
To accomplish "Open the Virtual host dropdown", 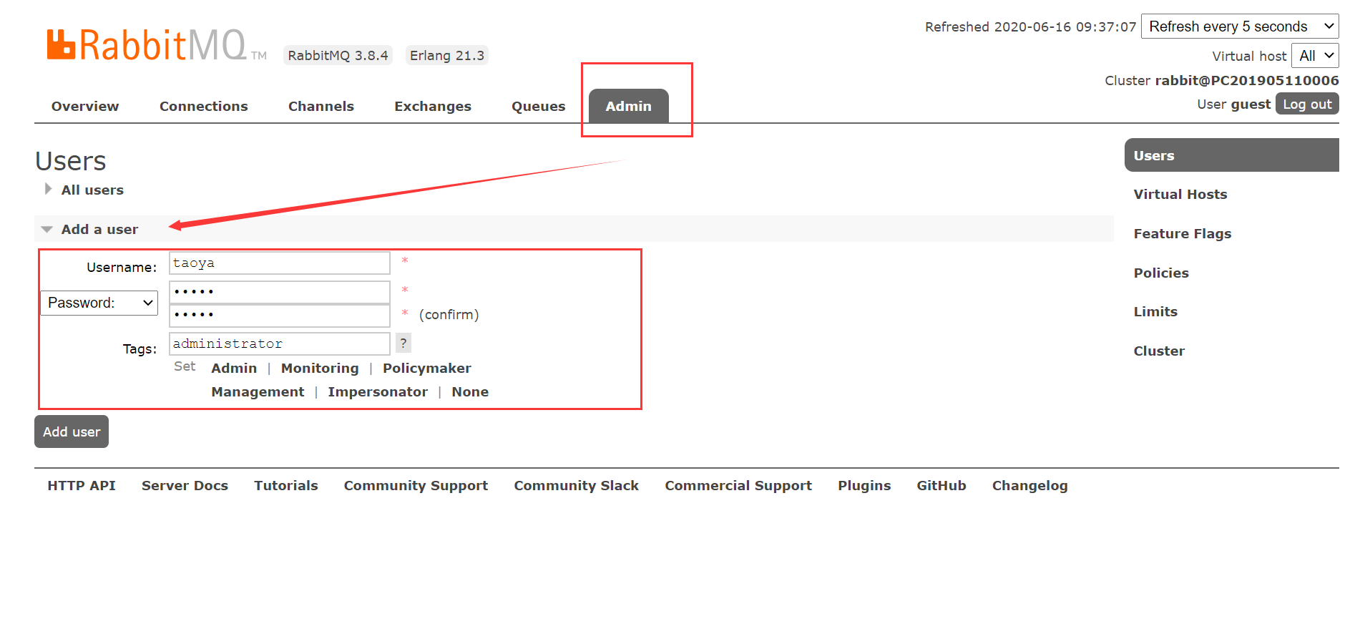I will point(1315,56).
